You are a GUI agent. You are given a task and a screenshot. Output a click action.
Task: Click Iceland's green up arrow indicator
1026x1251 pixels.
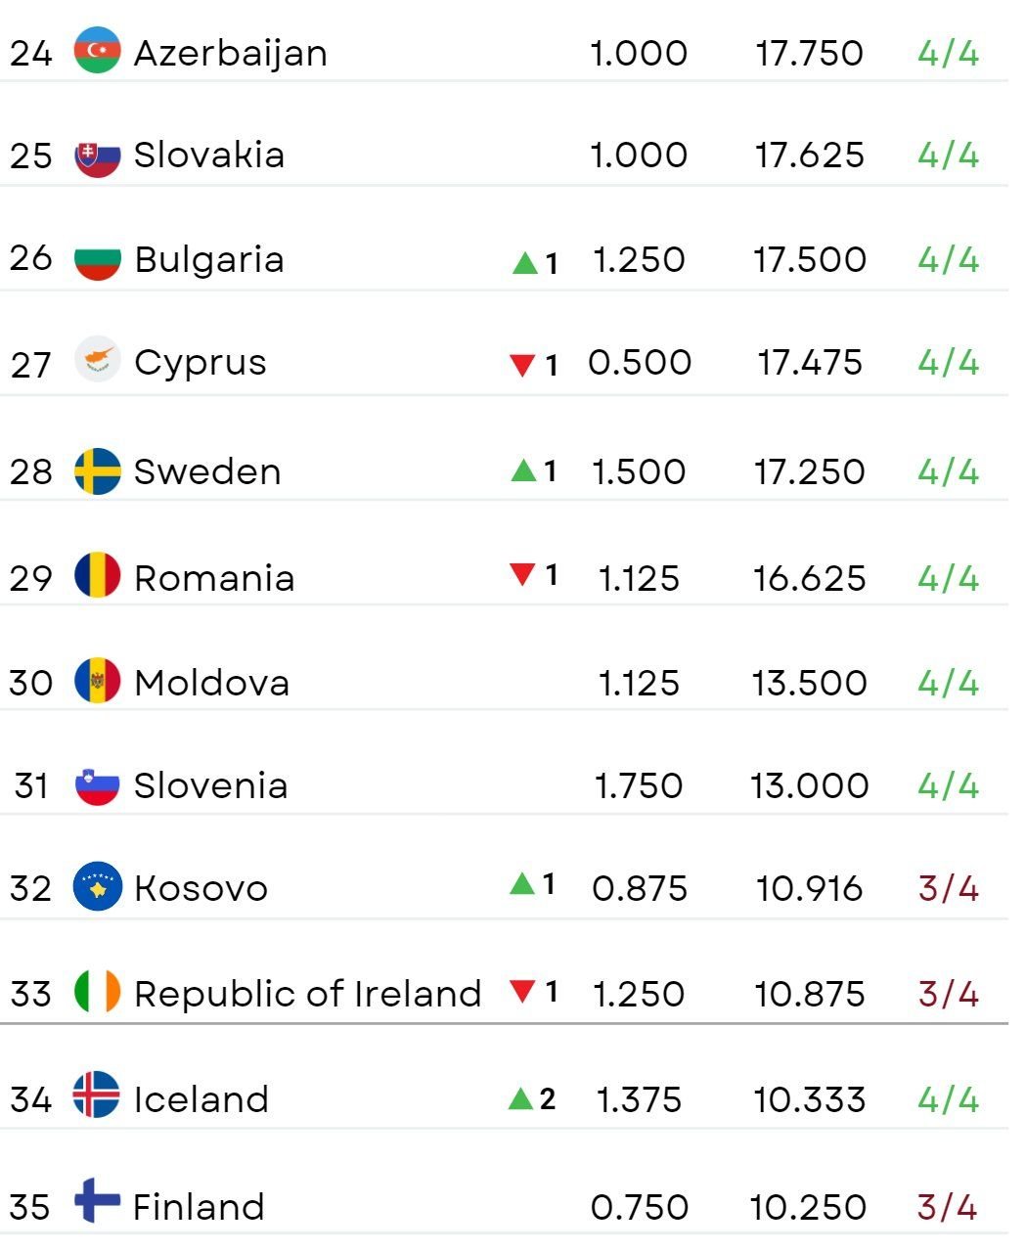click(x=521, y=1099)
